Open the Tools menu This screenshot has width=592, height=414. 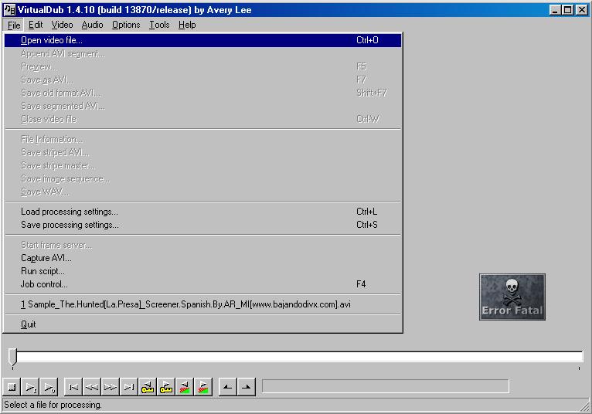(159, 25)
